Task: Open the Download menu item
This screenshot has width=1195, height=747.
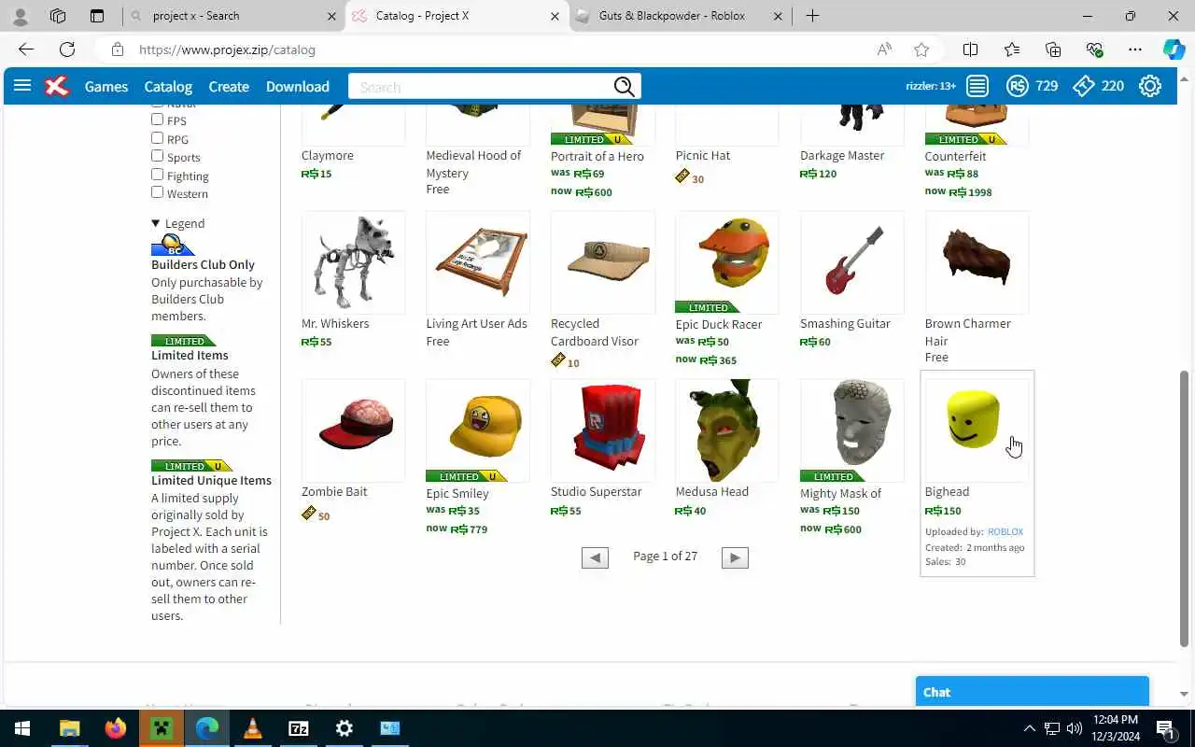Action: [x=298, y=86]
